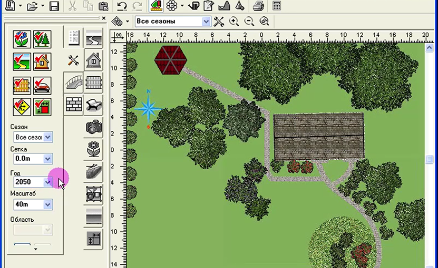Toggle the dimensions visibility checkbox icon
Screen dimensions: 438x268
[42, 107]
